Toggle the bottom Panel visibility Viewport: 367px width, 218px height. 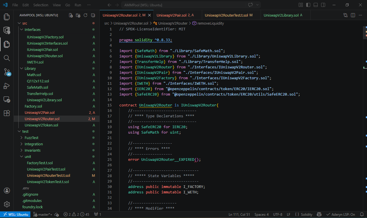point(316,5)
